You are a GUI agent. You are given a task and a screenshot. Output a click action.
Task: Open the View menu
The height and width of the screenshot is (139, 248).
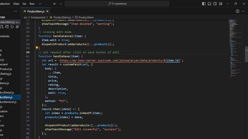pos(16,3)
